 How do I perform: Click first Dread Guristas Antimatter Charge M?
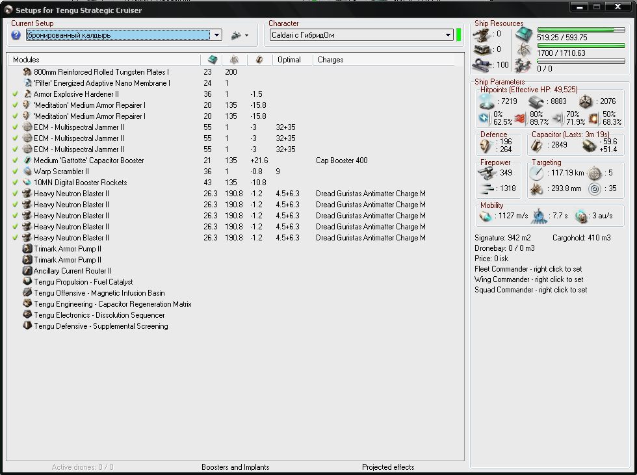[370, 194]
